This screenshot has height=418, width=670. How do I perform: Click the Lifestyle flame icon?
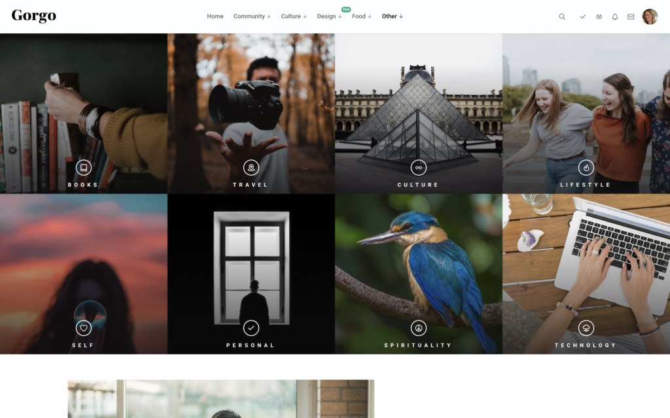tap(586, 168)
